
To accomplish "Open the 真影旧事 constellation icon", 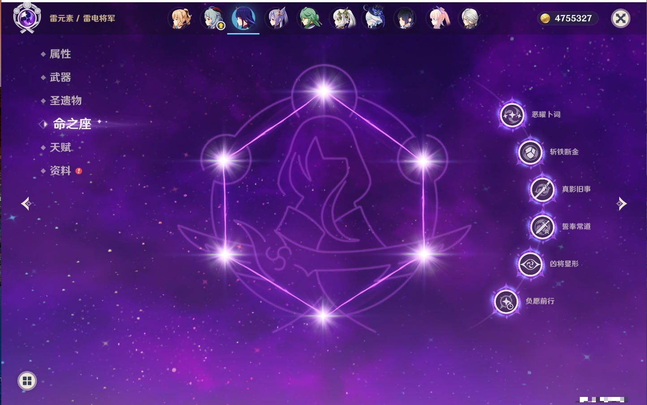I will point(542,190).
